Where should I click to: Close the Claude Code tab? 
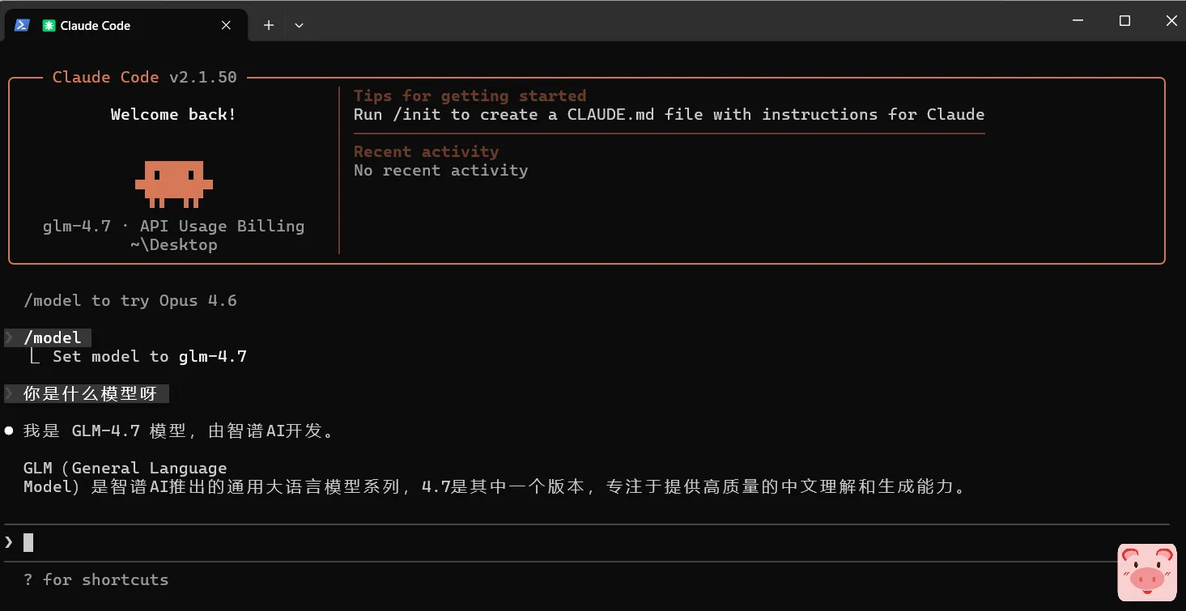pos(227,25)
